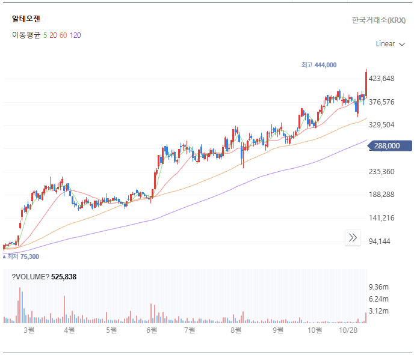Click the 423,648 price axis value
This screenshot has width=417, height=355.
[381, 79]
